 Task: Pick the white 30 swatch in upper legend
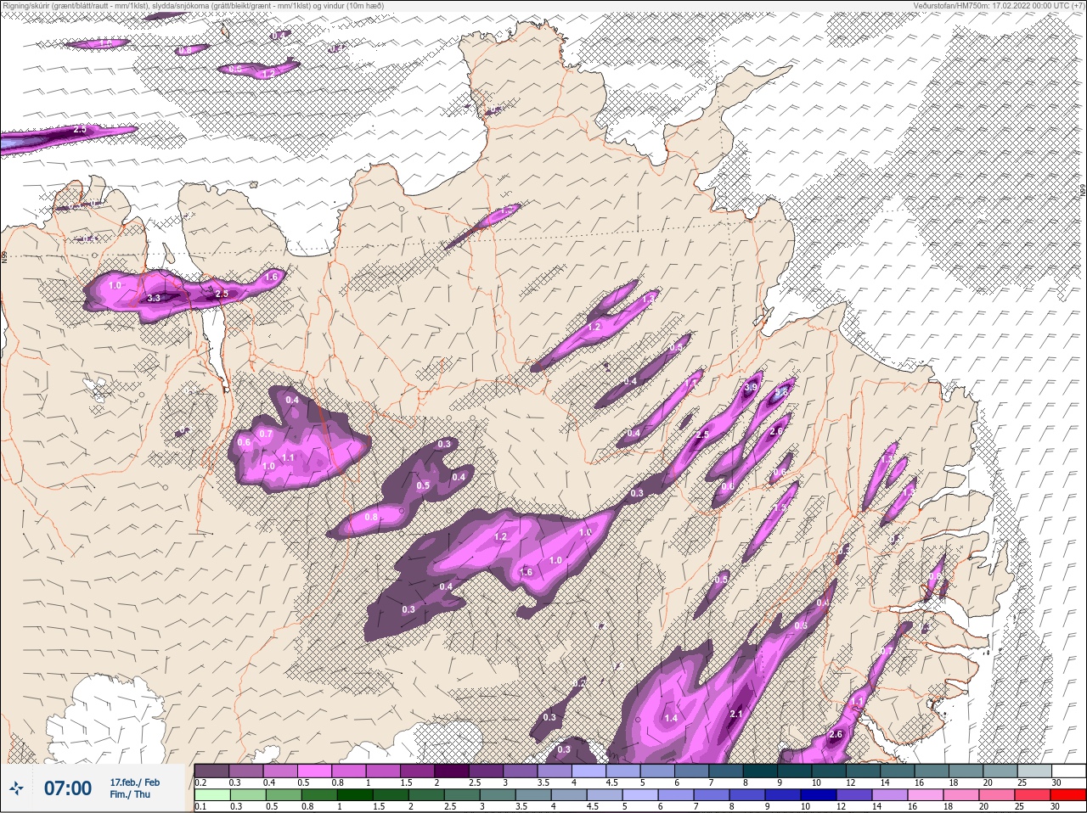click(1068, 771)
